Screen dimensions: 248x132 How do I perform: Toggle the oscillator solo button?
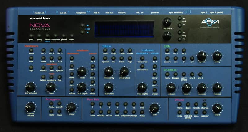tap(31, 58)
